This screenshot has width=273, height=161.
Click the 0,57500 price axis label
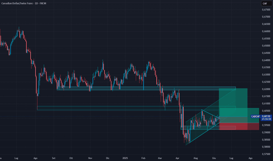point(266,154)
